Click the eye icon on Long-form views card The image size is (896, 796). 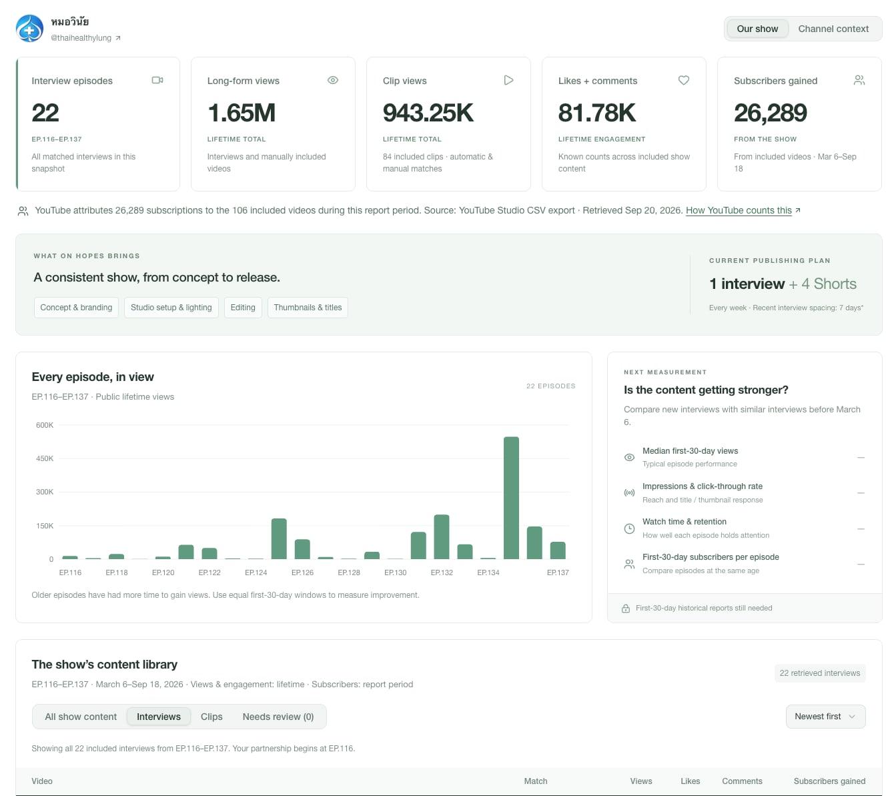coord(333,80)
